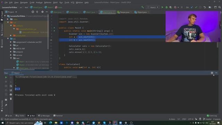Click Print icon in Run console
Image resolution: width=222 pixels, height=125 pixels.
(11, 94)
